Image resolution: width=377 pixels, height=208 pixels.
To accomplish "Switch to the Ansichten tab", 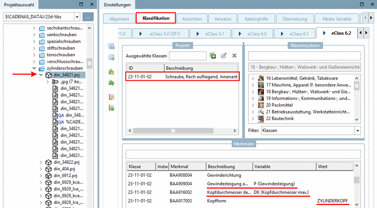I will pyautogui.click(x=192, y=19).
